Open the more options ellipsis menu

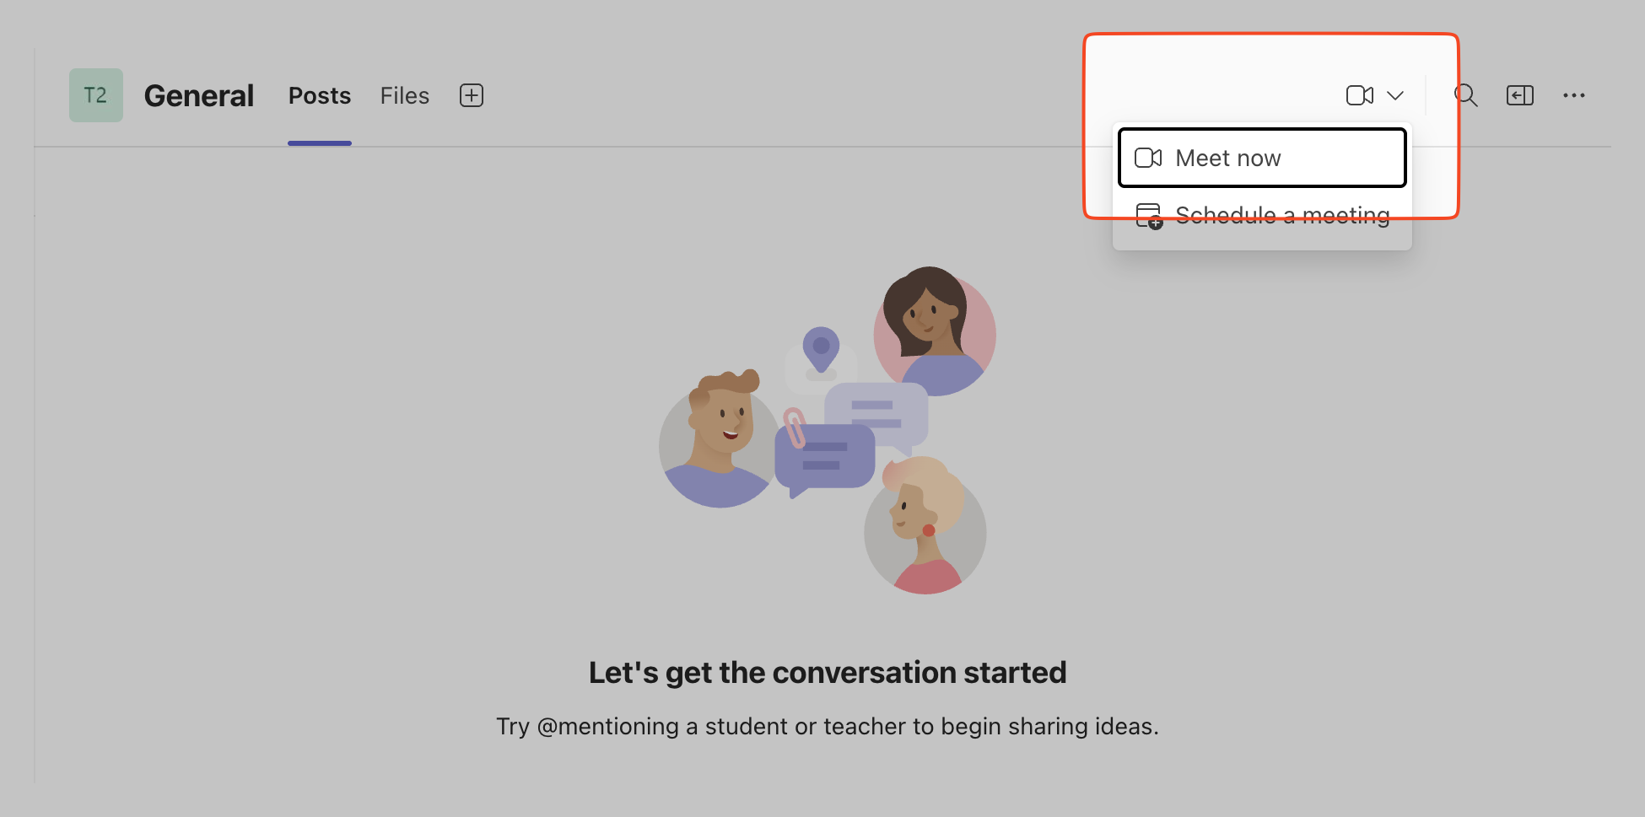pyautogui.click(x=1573, y=95)
